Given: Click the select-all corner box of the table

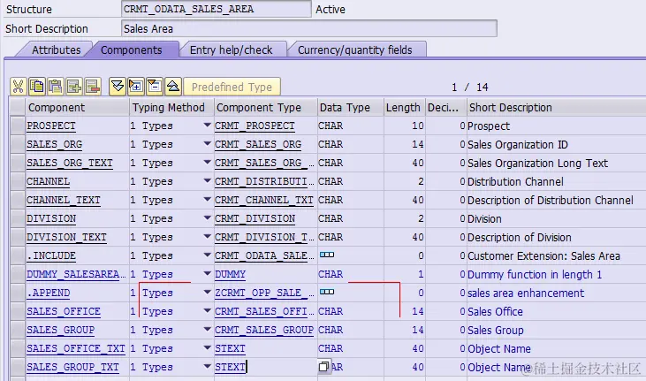Looking at the screenshot, I should [x=18, y=107].
